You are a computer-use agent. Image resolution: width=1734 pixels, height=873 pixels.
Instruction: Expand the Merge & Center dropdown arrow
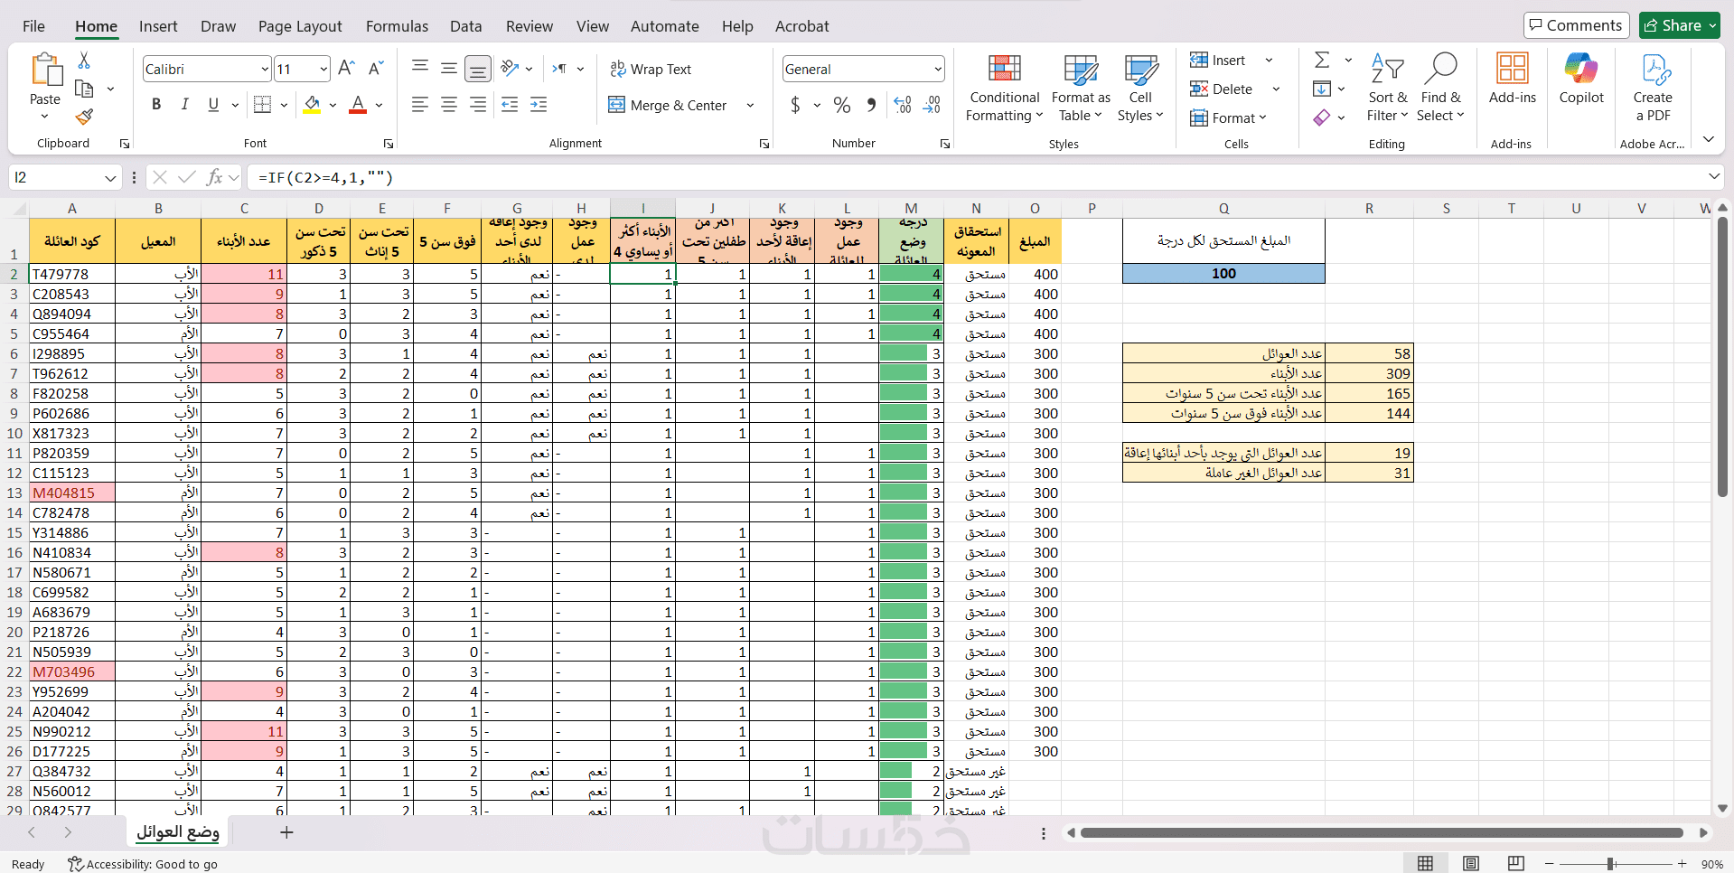click(750, 105)
